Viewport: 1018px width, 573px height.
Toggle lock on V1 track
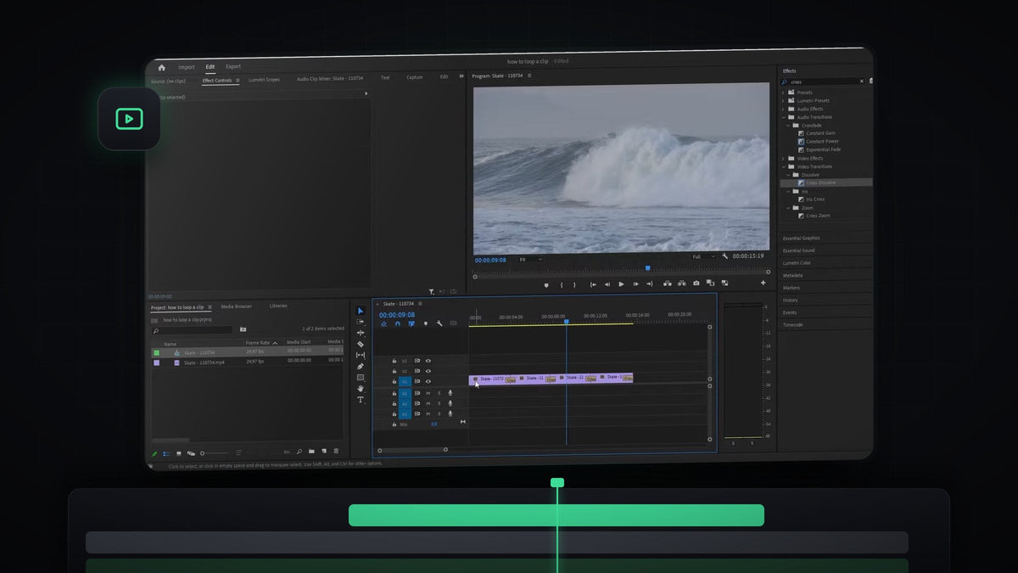coord(394,381)
